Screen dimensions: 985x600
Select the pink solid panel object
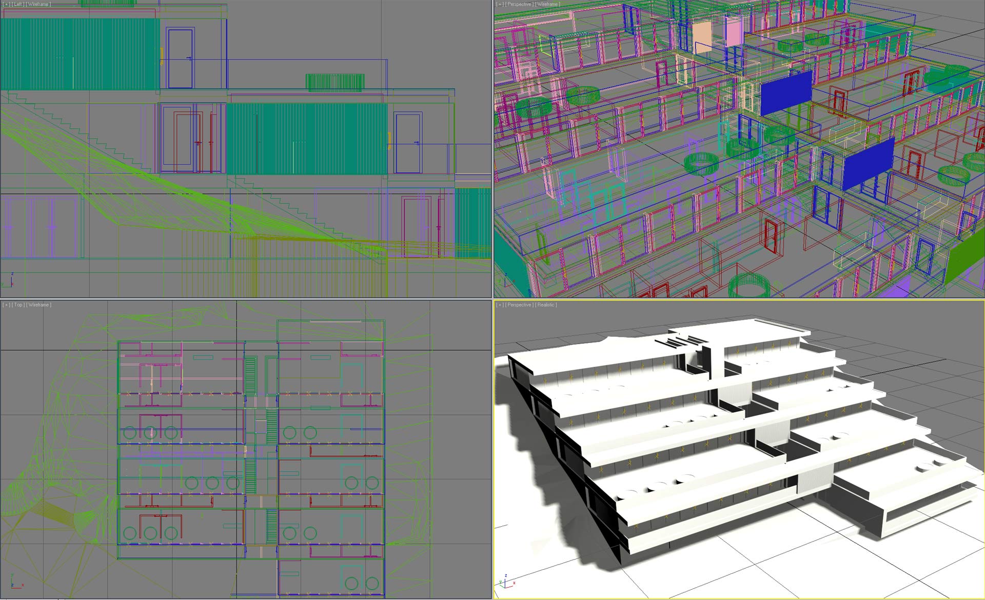pos(734,32)
